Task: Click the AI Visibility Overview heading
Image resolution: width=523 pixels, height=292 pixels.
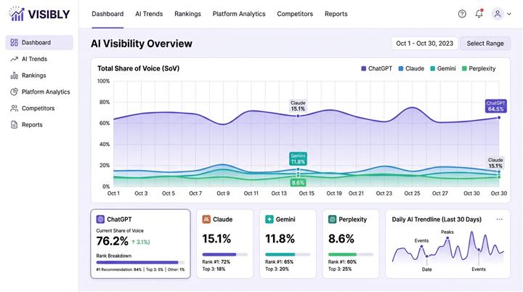Action: pos(142,44)
